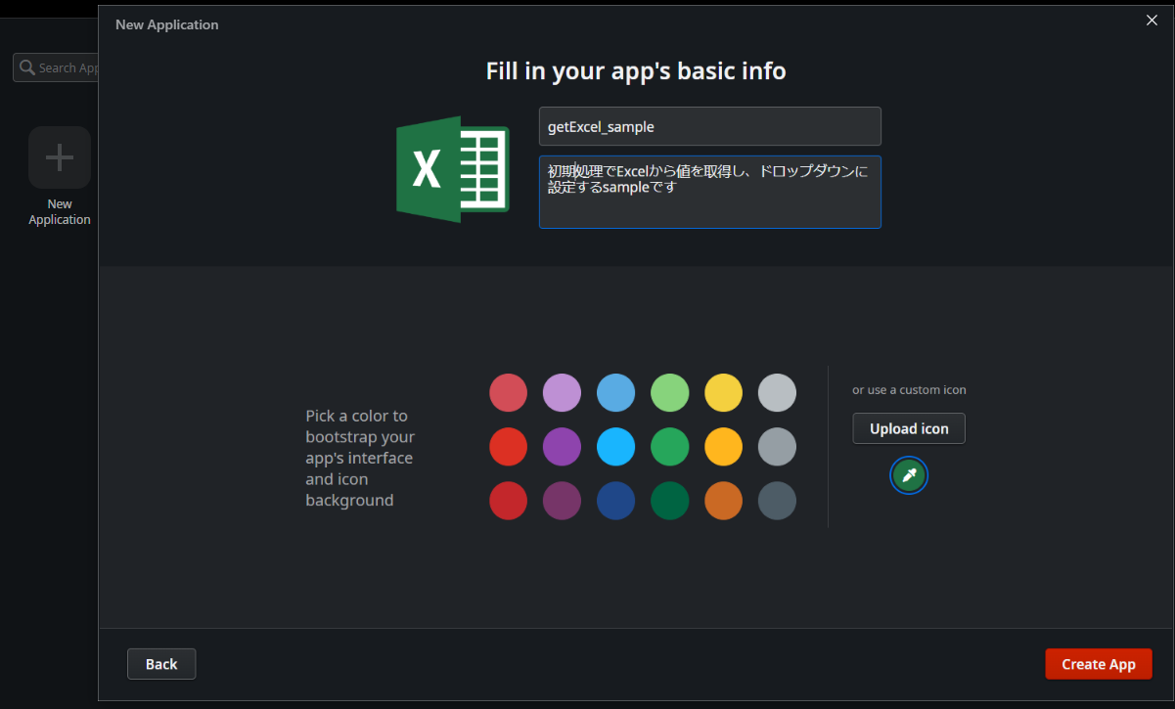Pick the dark green bottom-row swatch

click(670, 501)
